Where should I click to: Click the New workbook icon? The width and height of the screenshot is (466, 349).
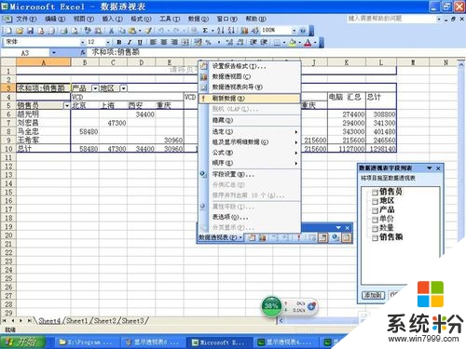point(8,31)
